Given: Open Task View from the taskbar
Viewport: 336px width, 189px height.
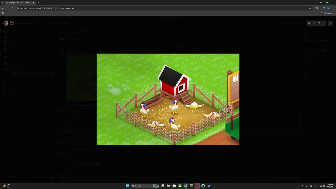Looking at the screenshot, I should coord(163,186).
